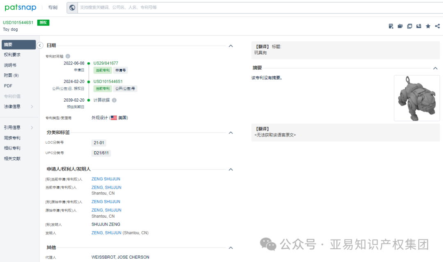Click the ZENG, SHUJUN applicant link
The width and height of the screenshot is (443, 262).
[105, 187]
